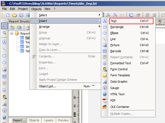Click the Insert menu entry
The height and width of the screenshot is (123, 165).
65,21
